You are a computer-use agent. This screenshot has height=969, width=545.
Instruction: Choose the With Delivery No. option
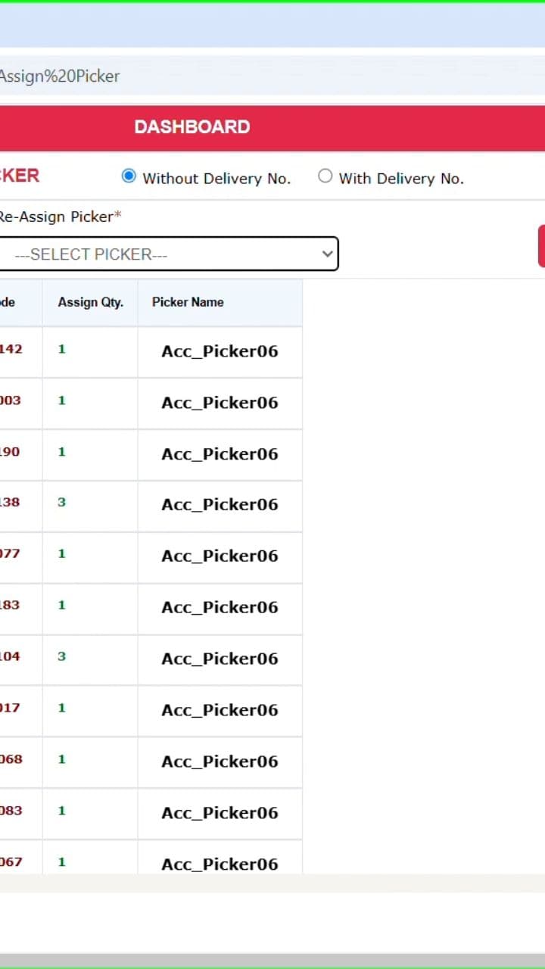tap(325, 176)
